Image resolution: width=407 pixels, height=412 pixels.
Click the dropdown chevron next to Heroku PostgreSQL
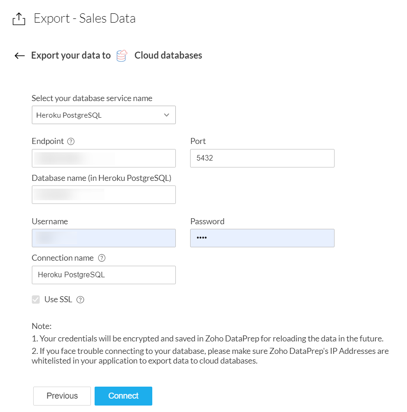click(167, 115)
